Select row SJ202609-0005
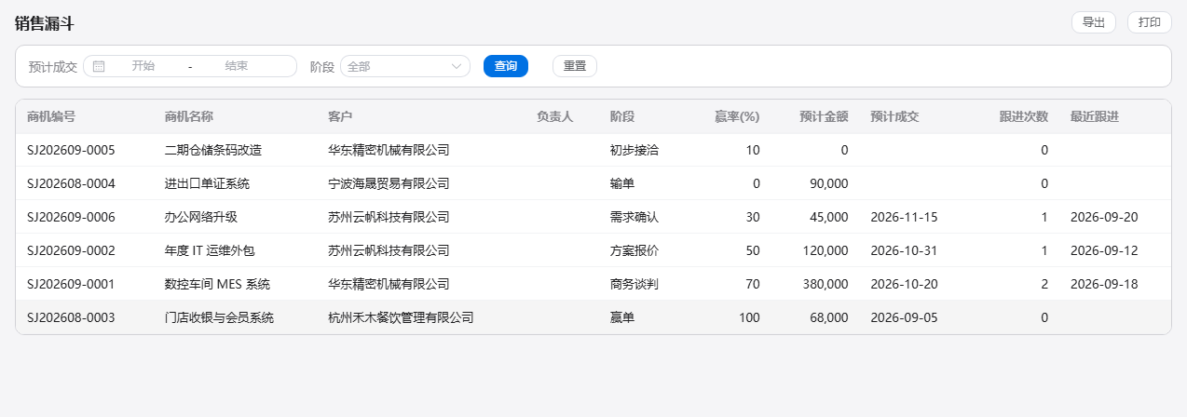 pyautogui.click(x=593, y=150)
